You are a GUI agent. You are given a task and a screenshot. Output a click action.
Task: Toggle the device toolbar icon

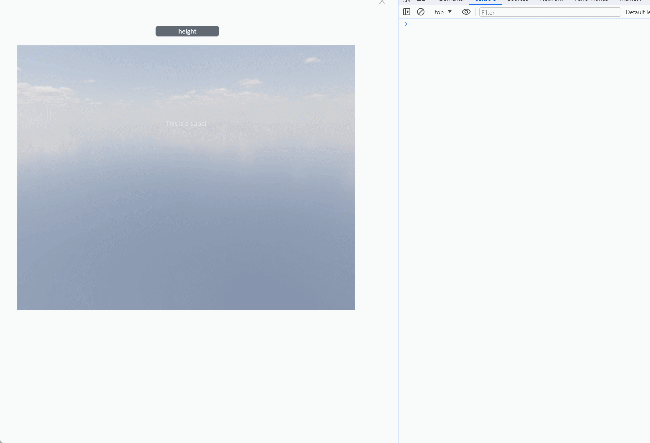pyautogui.click(x=421, y=1)
